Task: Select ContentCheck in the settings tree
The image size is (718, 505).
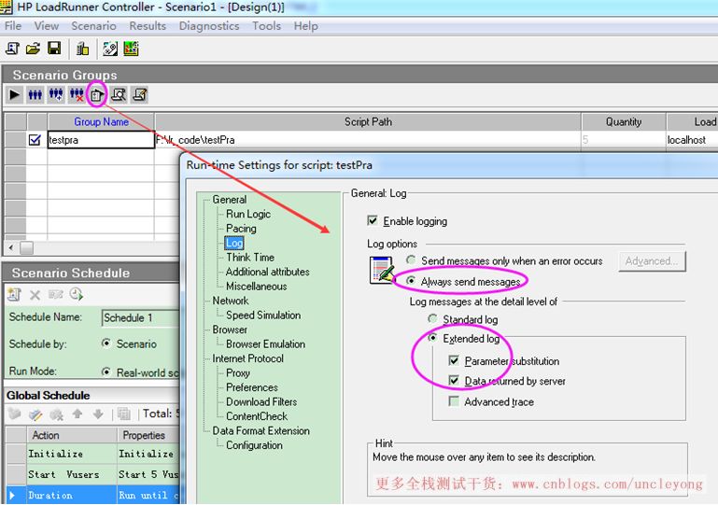Action: pyautogui.click(x=257, y=416)
